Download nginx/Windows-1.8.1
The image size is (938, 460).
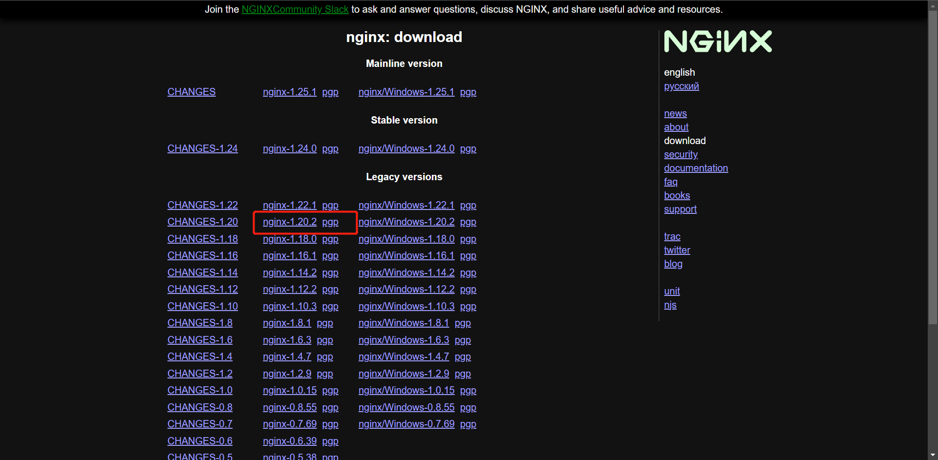tap(404, 323)
